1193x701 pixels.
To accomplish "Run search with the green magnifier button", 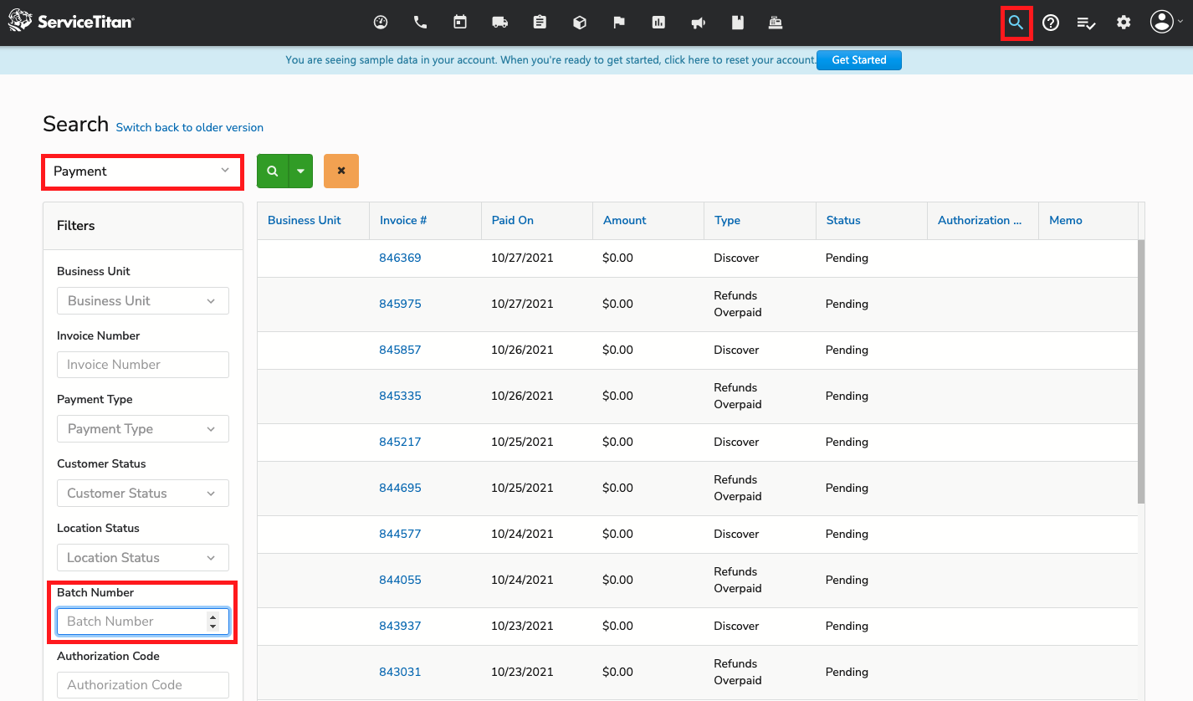I will 273,171.
